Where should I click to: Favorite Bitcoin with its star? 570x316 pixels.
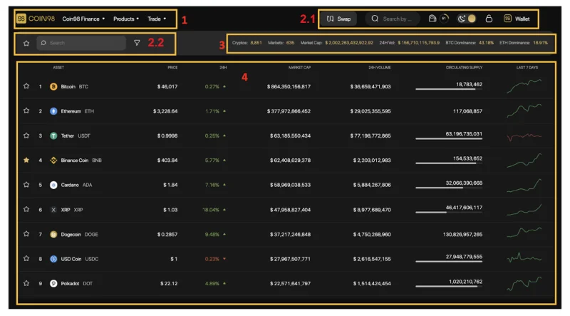[x=26, y=86]
